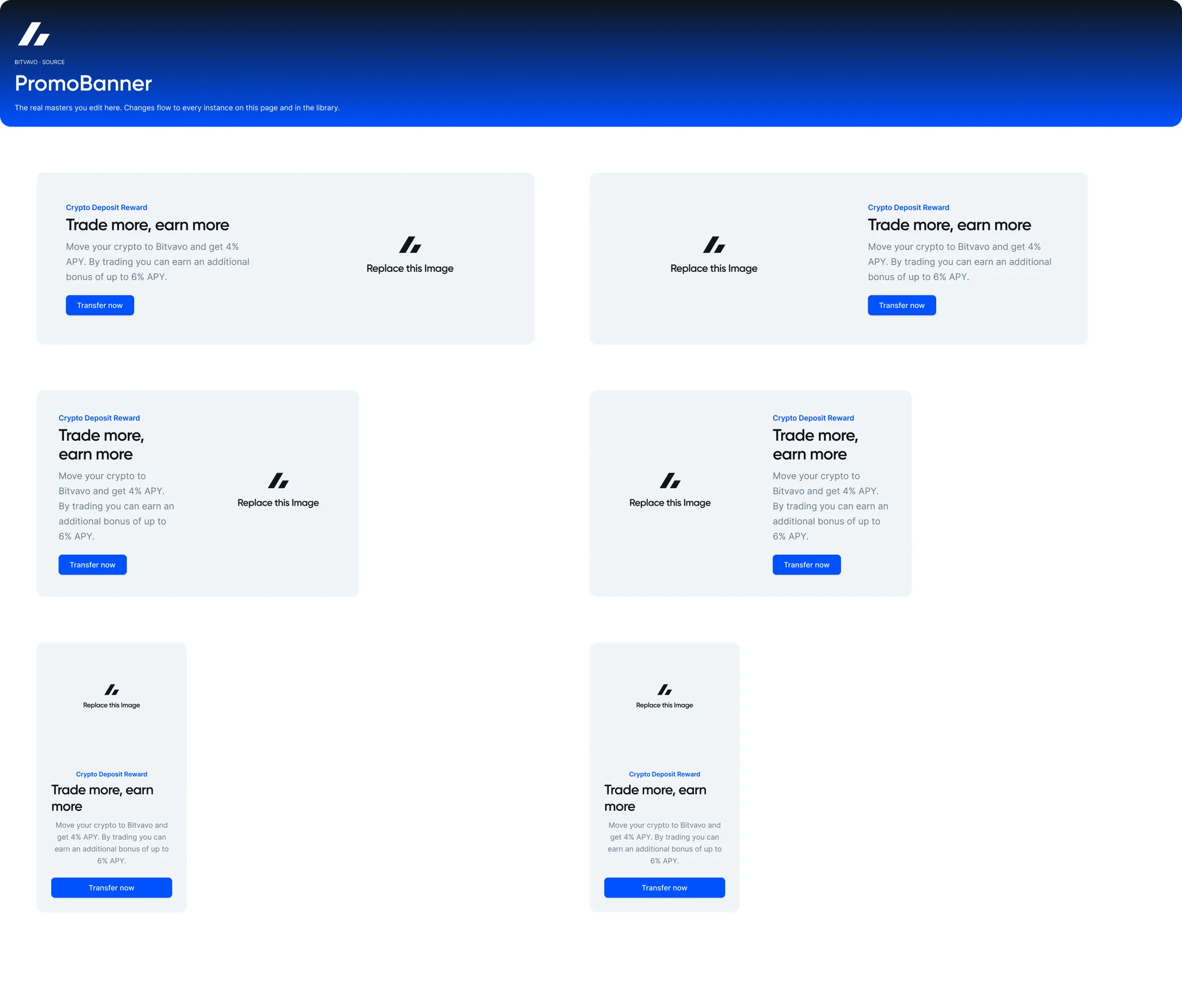Select placeholder logo icon in wide banner with right-side image
Image resolution: width=1182 pixels, height=1004 pixels.
point(410,245)
